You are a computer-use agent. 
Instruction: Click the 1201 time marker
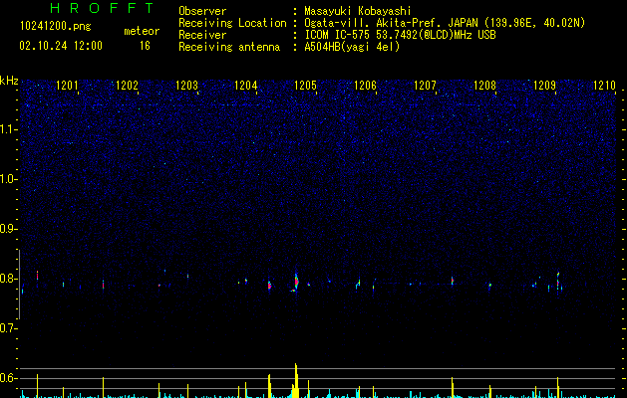tap(67, 86)
